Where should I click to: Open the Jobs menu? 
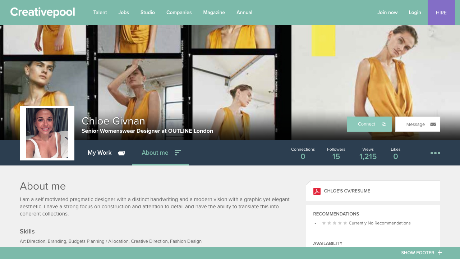[x=124, y=12]
